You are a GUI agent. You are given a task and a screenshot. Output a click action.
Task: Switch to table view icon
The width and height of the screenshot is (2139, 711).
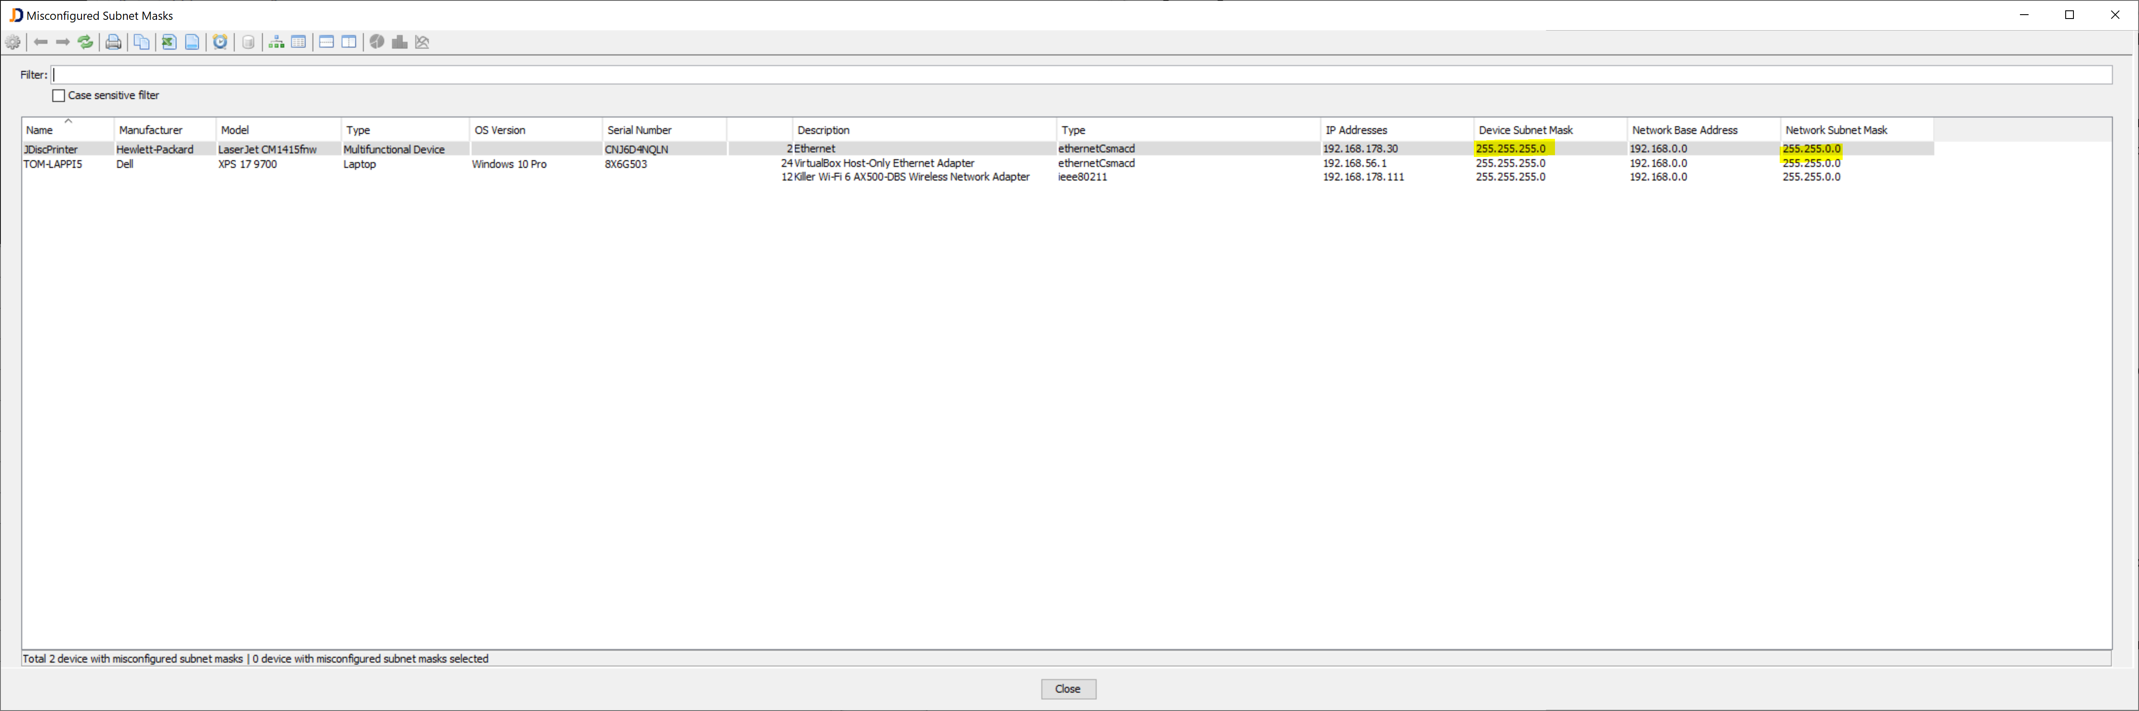(299, 41)
